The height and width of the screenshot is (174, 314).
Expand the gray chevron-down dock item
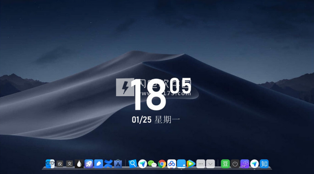pos(210,164)
